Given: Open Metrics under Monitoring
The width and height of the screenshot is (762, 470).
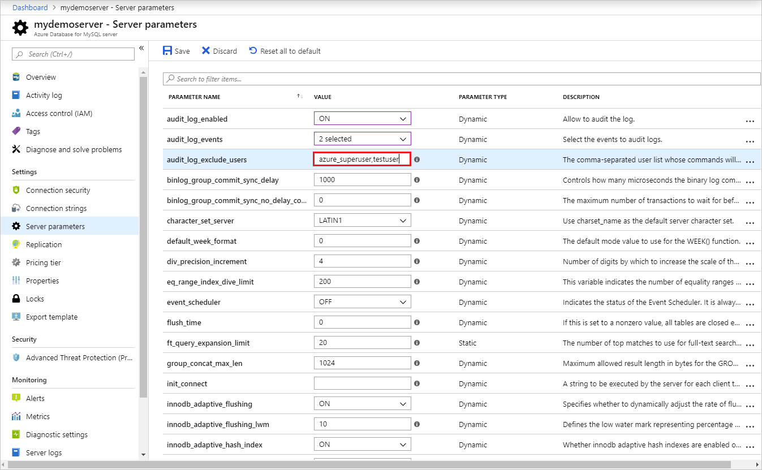Looking at the screenshot, I should pos(38,416).
